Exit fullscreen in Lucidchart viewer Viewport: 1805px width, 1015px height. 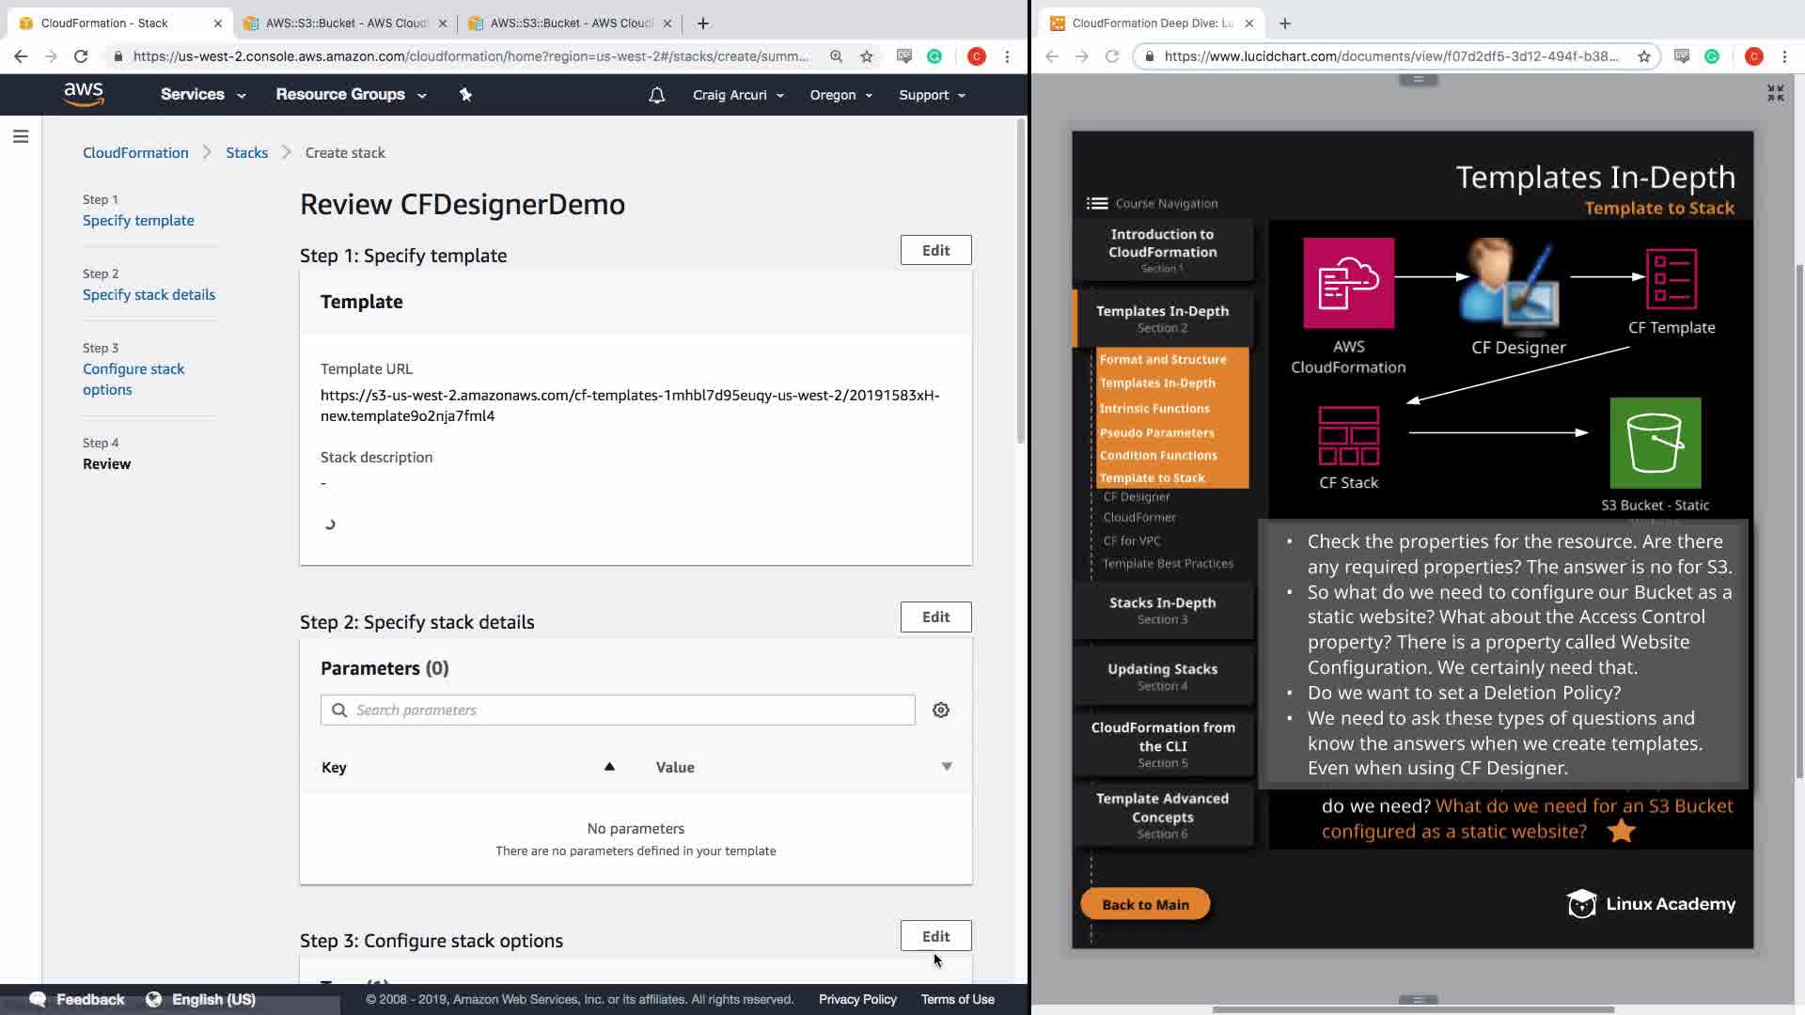click(x=1775, y=93)
